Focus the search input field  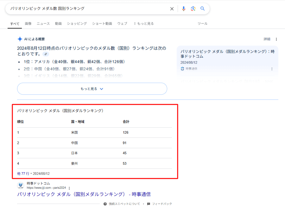[x=87, y=9]
